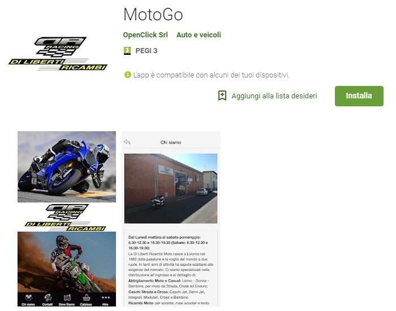Click the wishlist bookmark icon
This screenshot has height=311, width=396.
click(222, 96)
